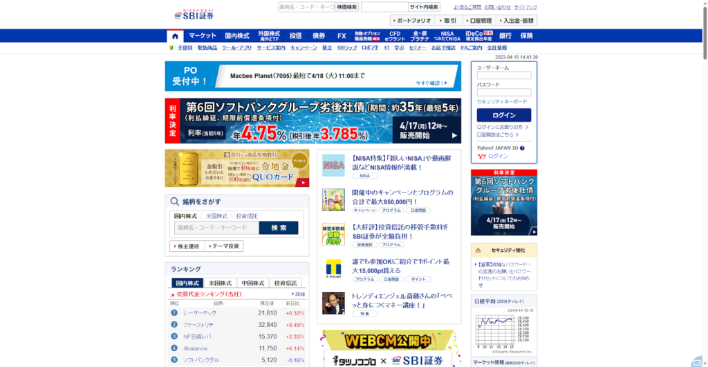
Task: Open the FX menu
Action: click(342, 36)
